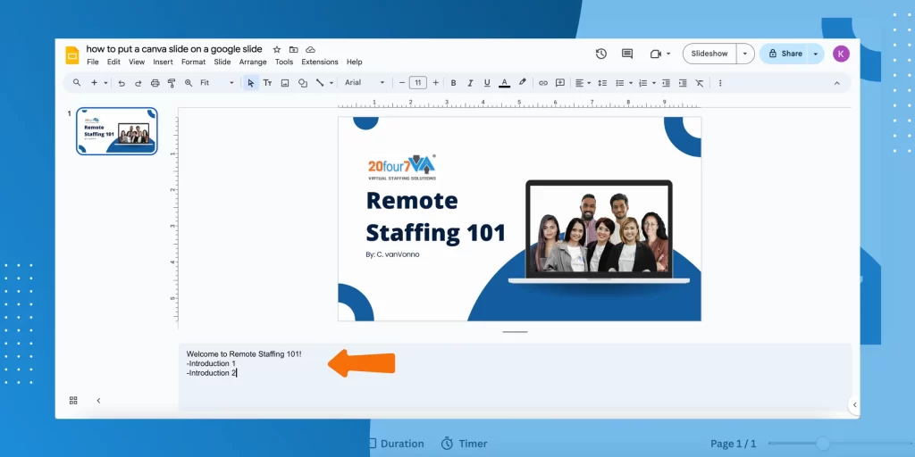This screenshot has height=457, width=915.
Task: Toggle the bulleted list
Action: click(x=622, y=83)
